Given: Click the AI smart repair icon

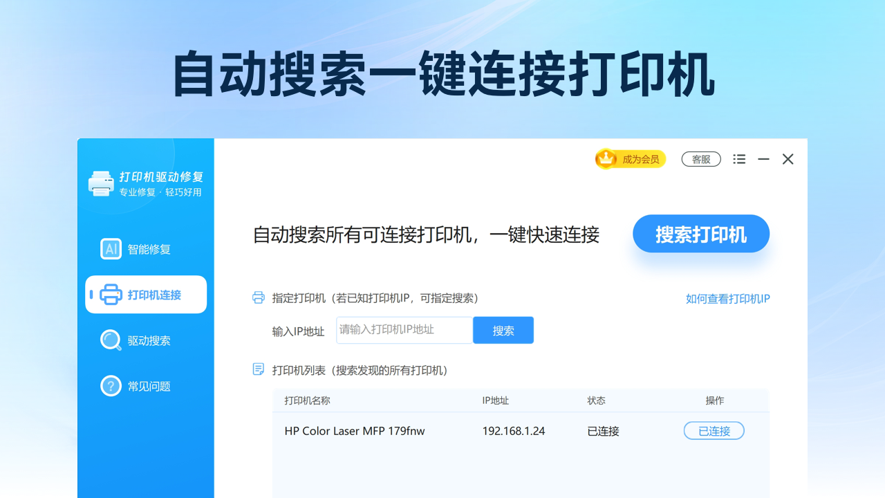Looking at the screenshot, I should [x=111, y=249].
